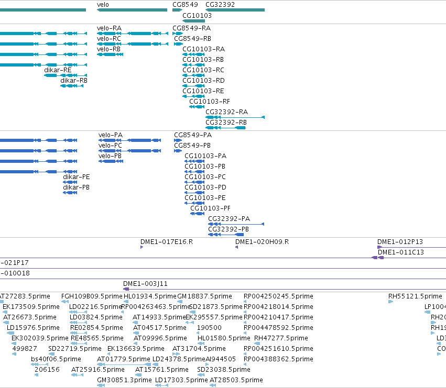Click protein CG32392-PA
The image size is (446, 388).
(x=229, y=219)
